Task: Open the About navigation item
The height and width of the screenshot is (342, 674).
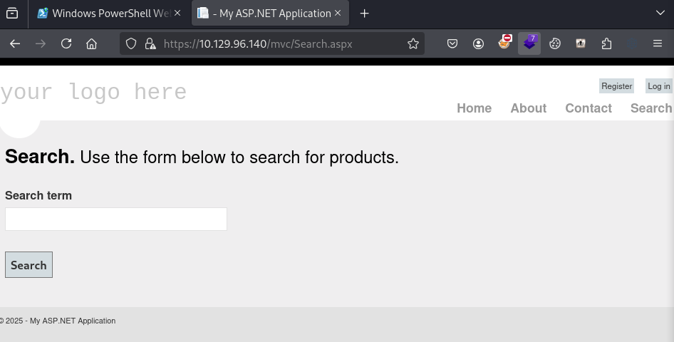Action: (528, 108)
